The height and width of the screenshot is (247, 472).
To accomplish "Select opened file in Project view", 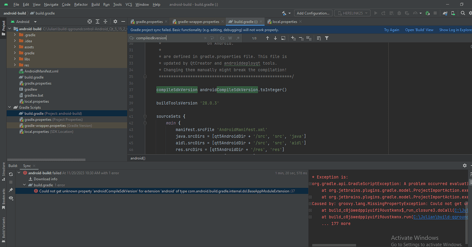I will 90,21.
